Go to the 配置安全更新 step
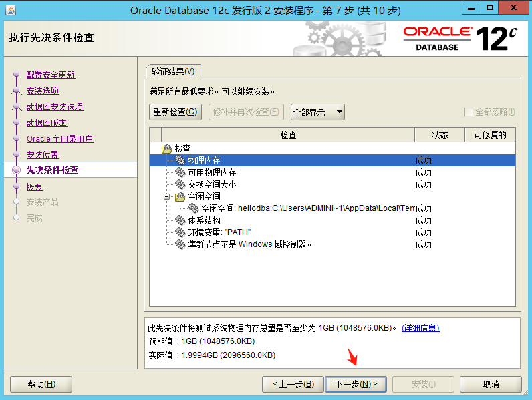This screenshot has height=400, width=532. [51, 75]
